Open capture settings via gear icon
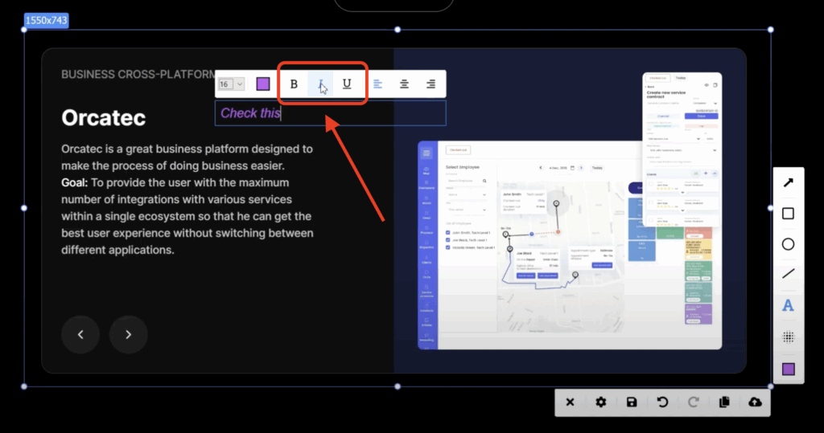This screenshot has width=824, height=433. click(600, 402)
